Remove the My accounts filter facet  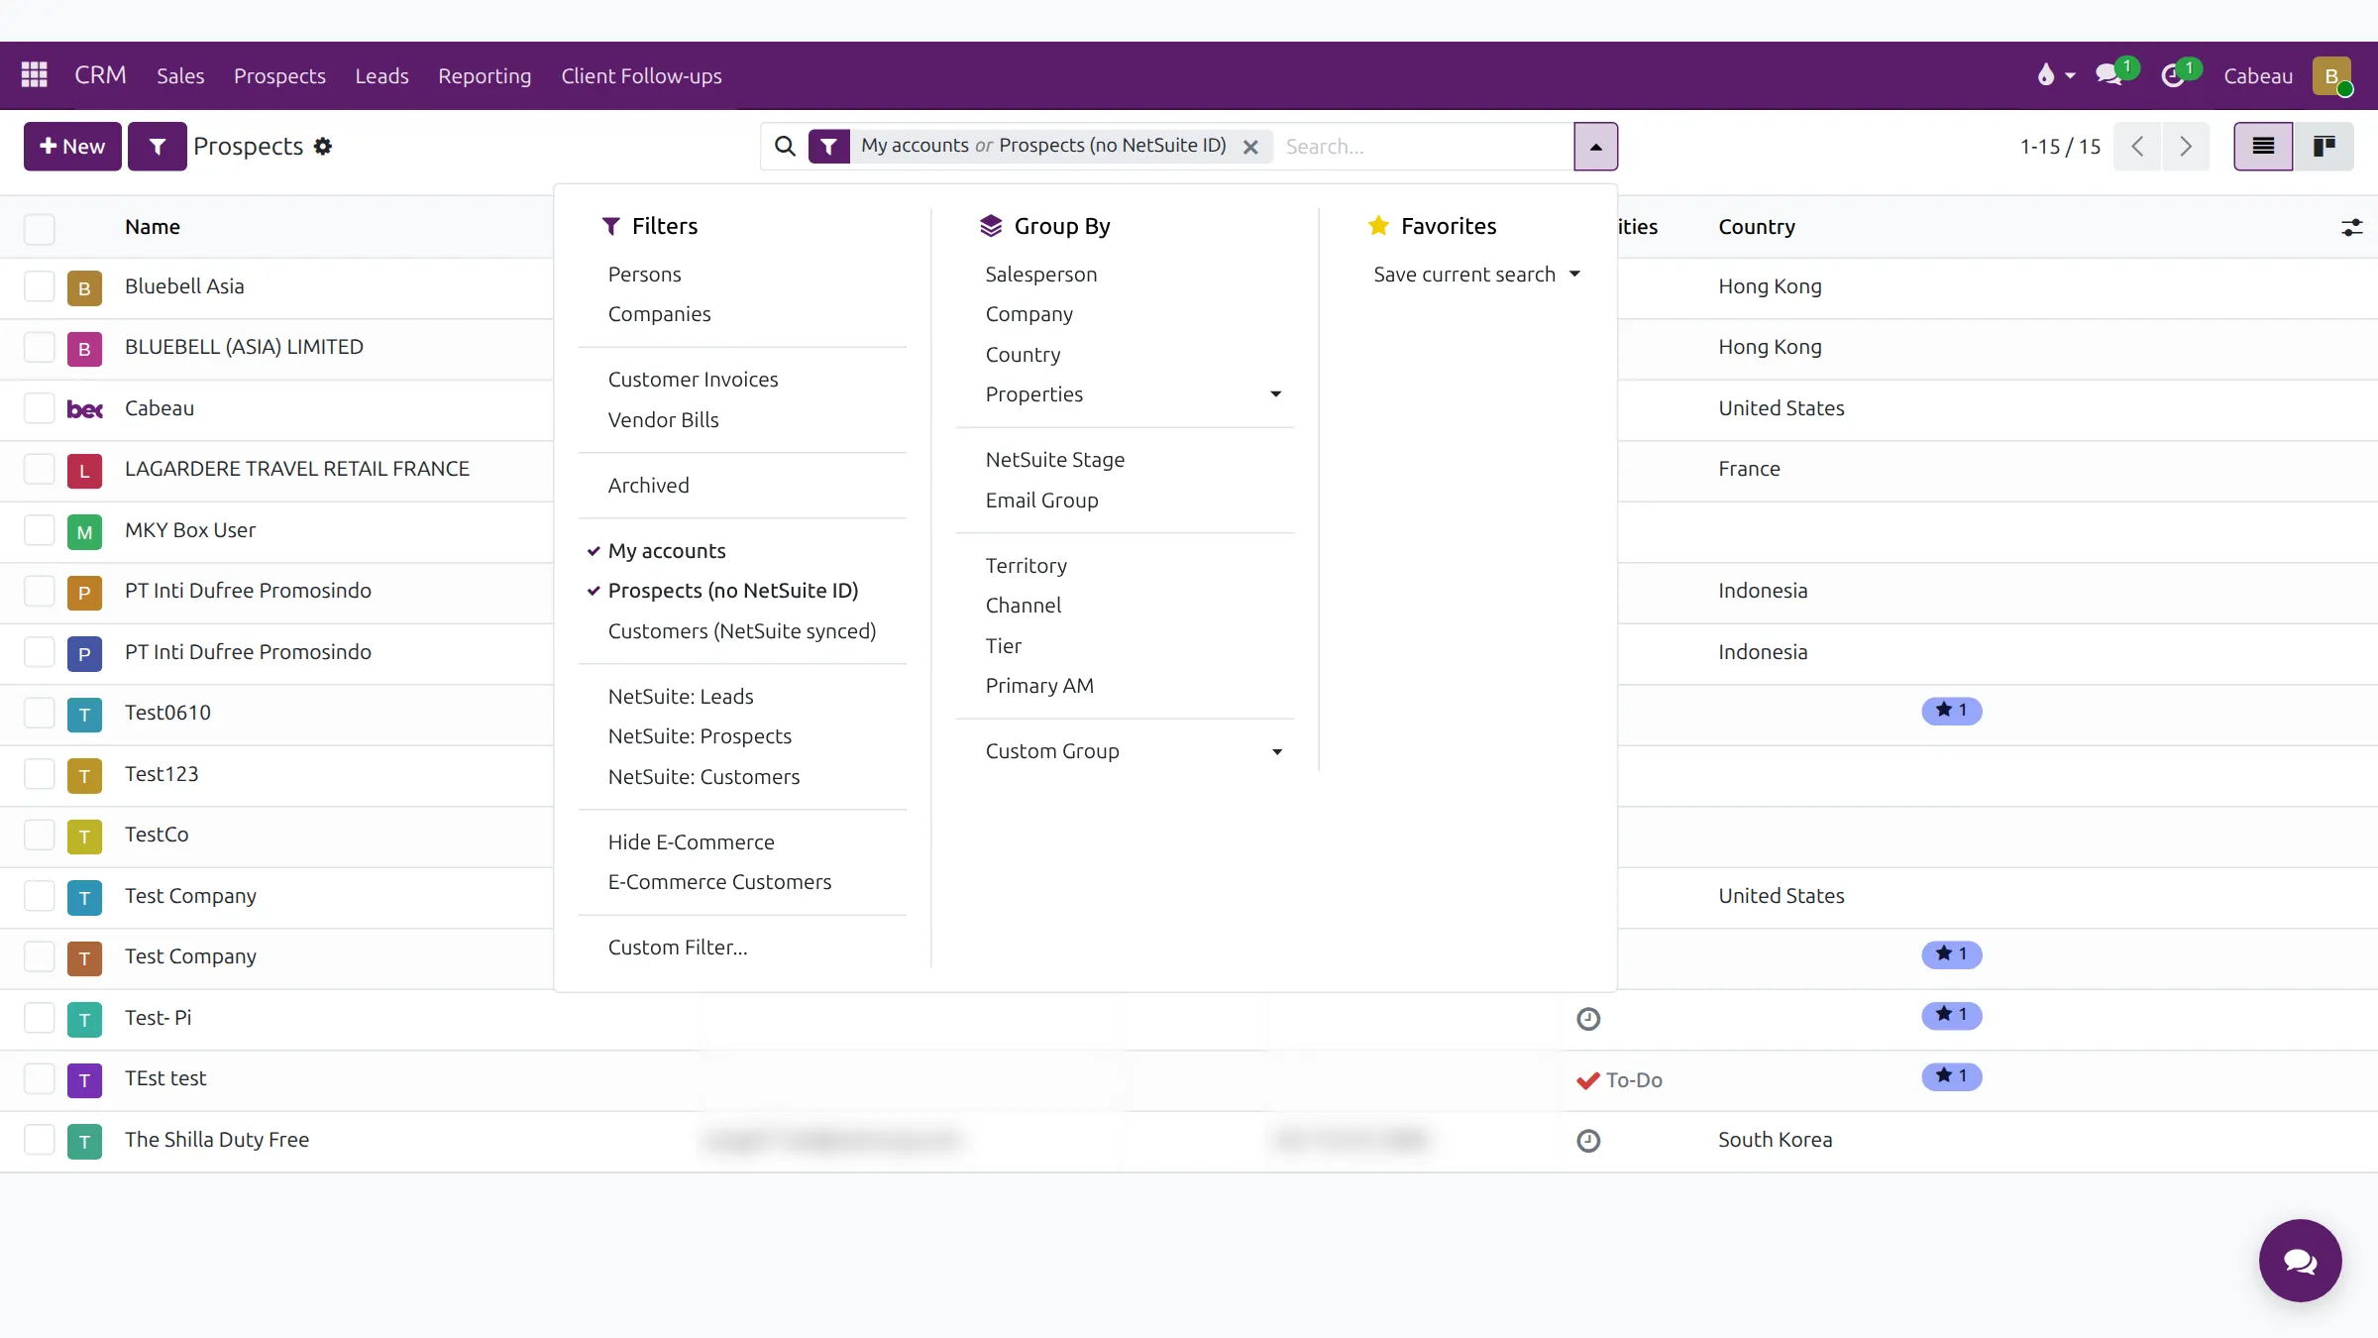pyautogui.click(x=1250, y=147)
